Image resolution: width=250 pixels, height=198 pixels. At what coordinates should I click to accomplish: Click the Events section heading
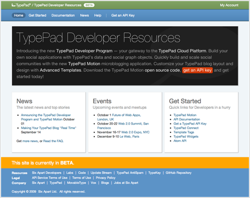click(102, 101)
